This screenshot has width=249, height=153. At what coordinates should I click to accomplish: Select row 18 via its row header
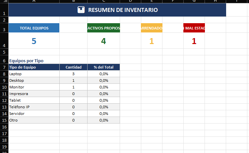[4, 140]
